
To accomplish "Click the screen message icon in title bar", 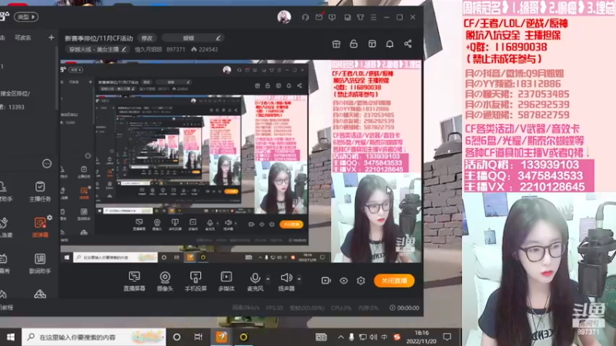I will click(x=333, y=17).
